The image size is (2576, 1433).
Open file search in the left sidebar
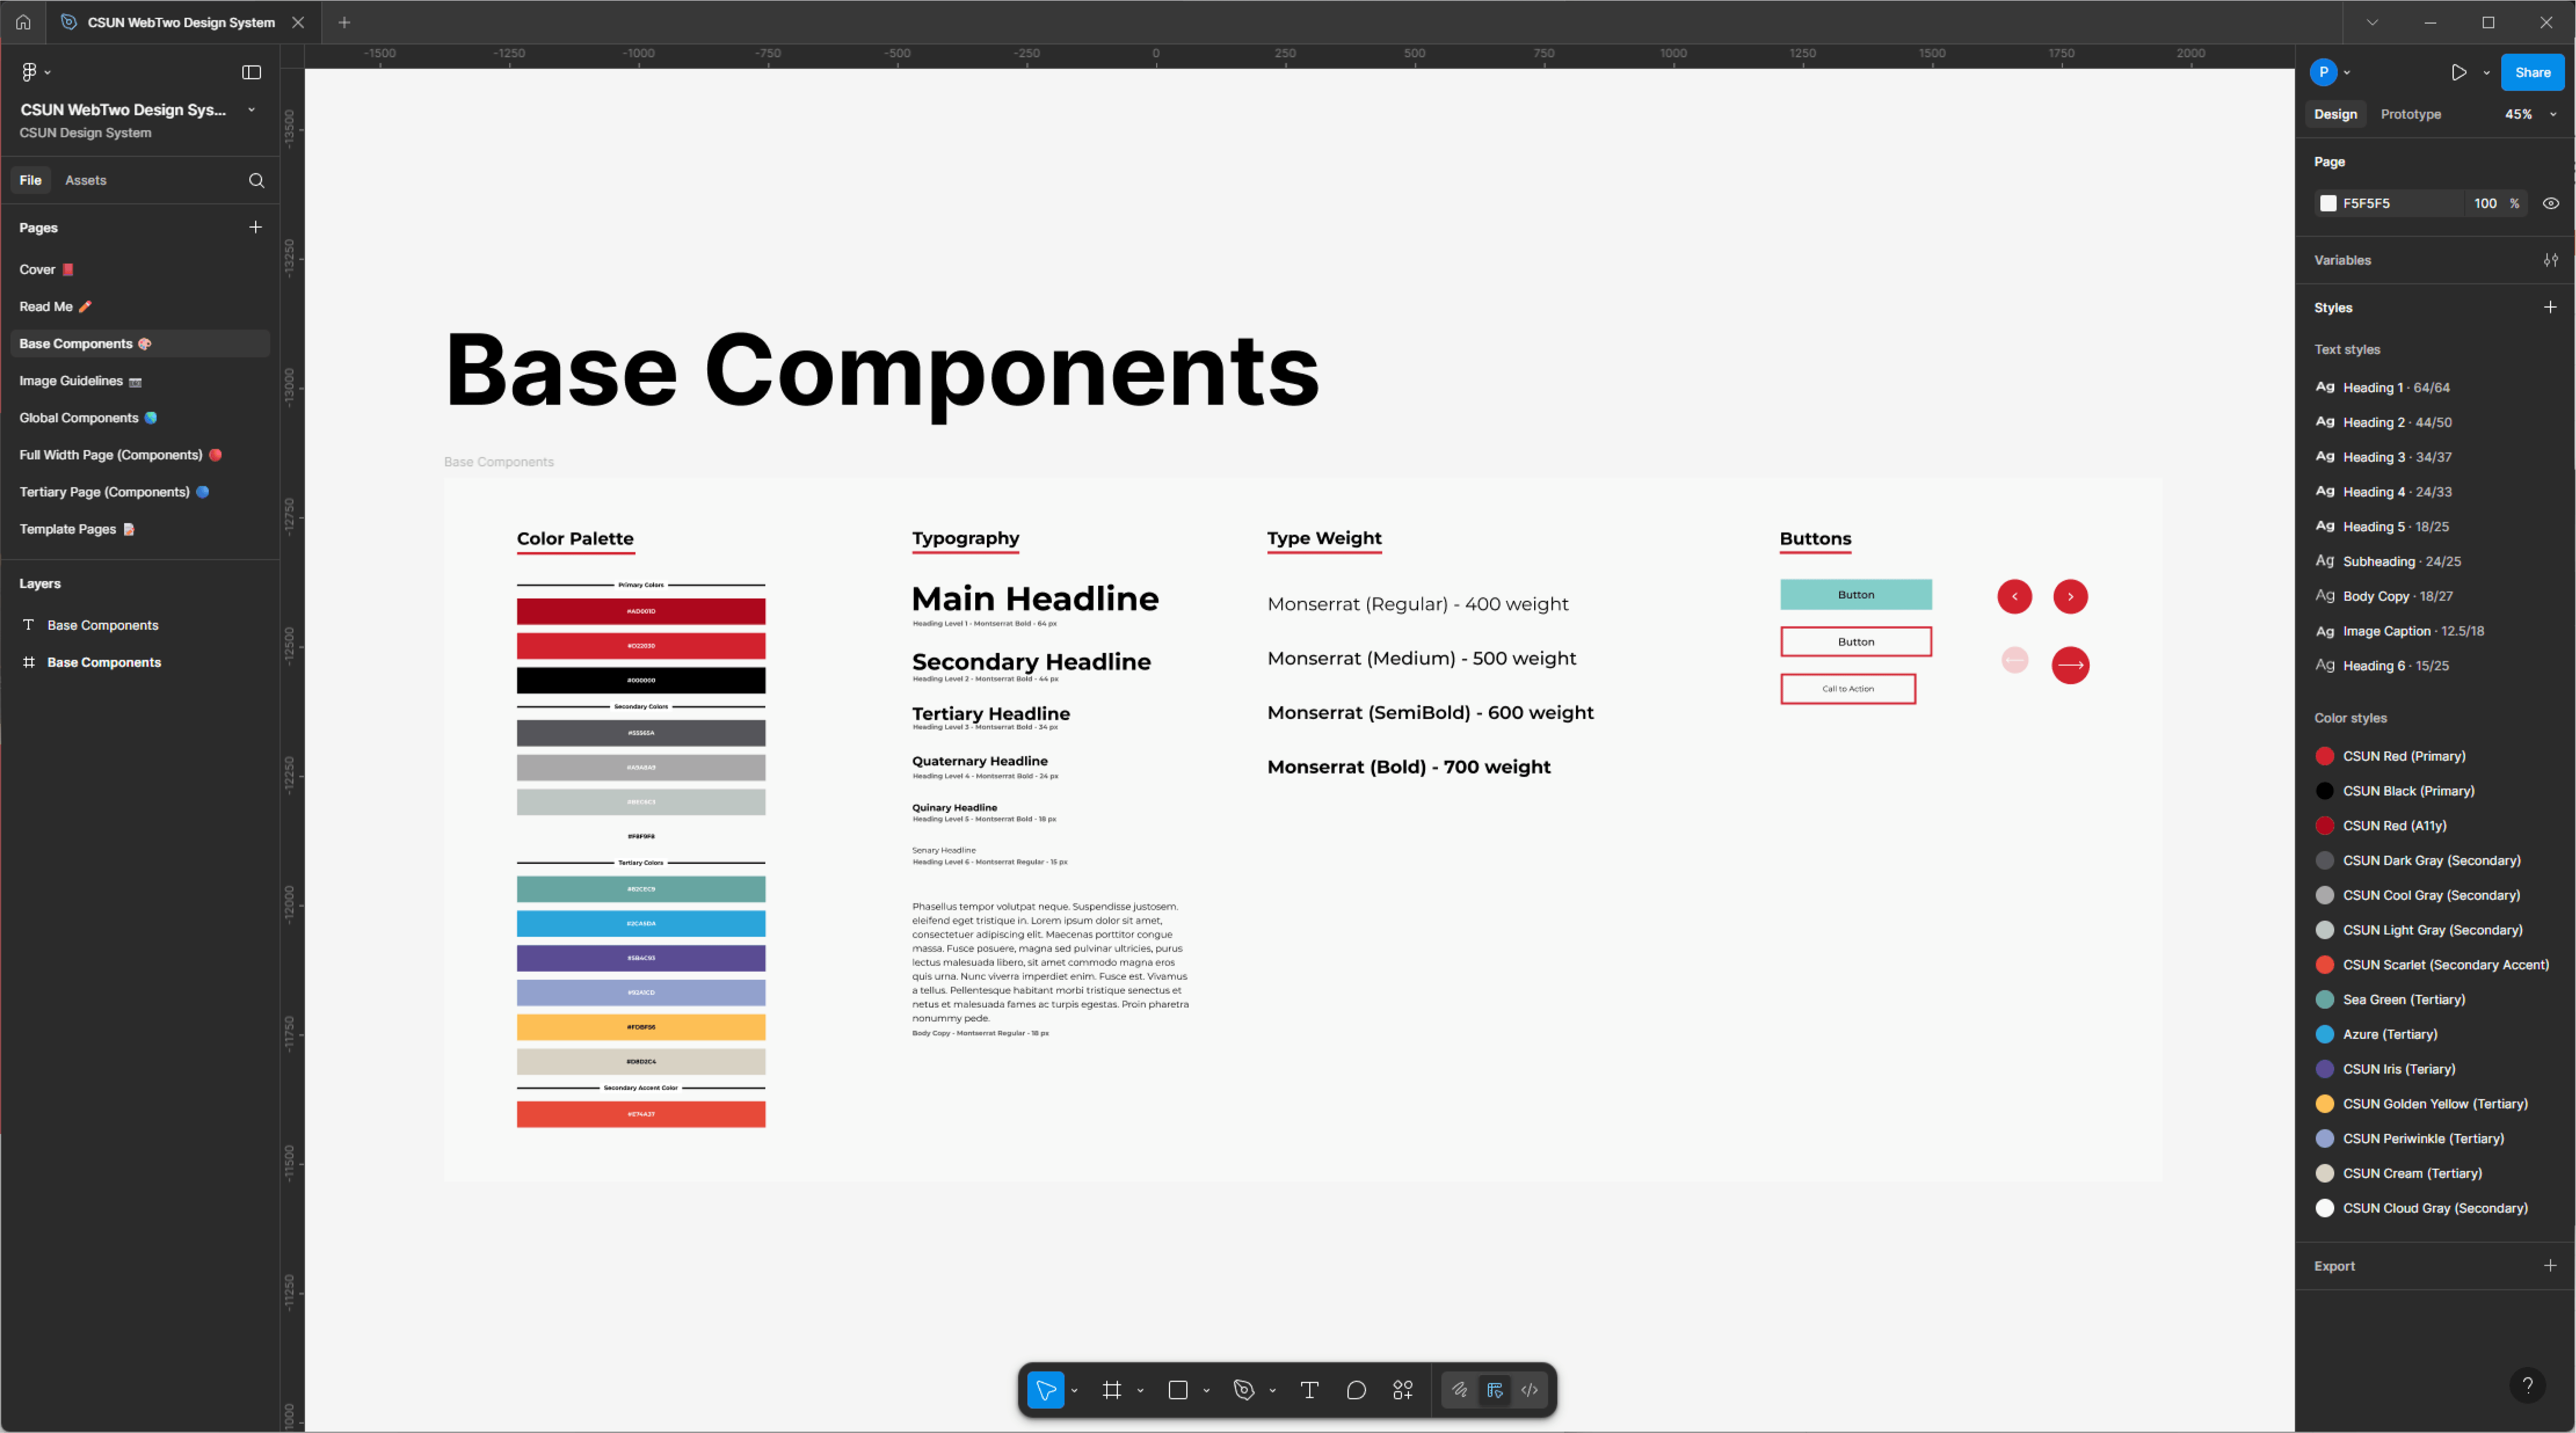click(256, 181)
